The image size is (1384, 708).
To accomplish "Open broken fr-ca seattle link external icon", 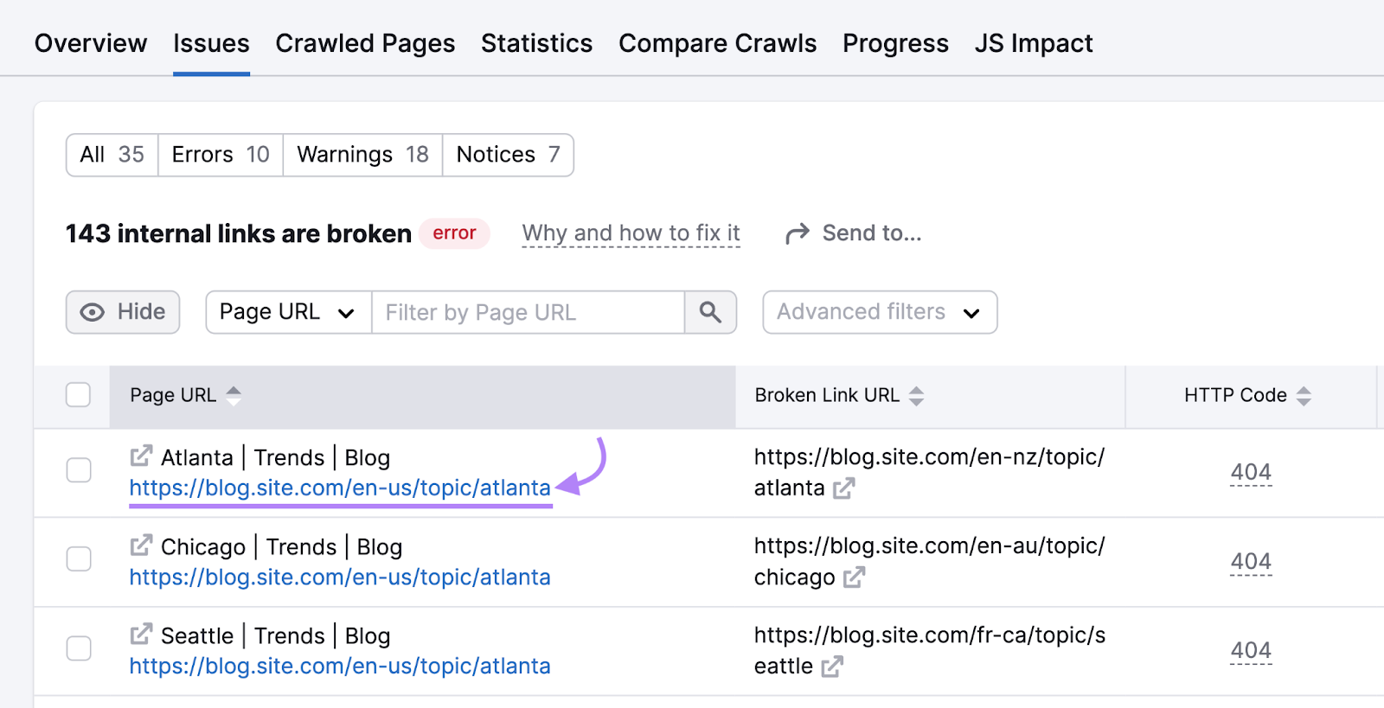I will [x=831, y=667].
